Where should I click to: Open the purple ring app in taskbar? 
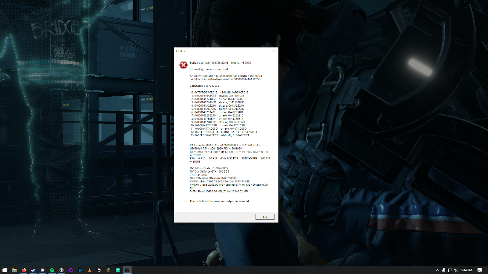coord(71,270)
